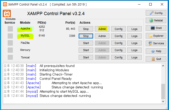Click the MySQL PID 6140

click(42, 35)
